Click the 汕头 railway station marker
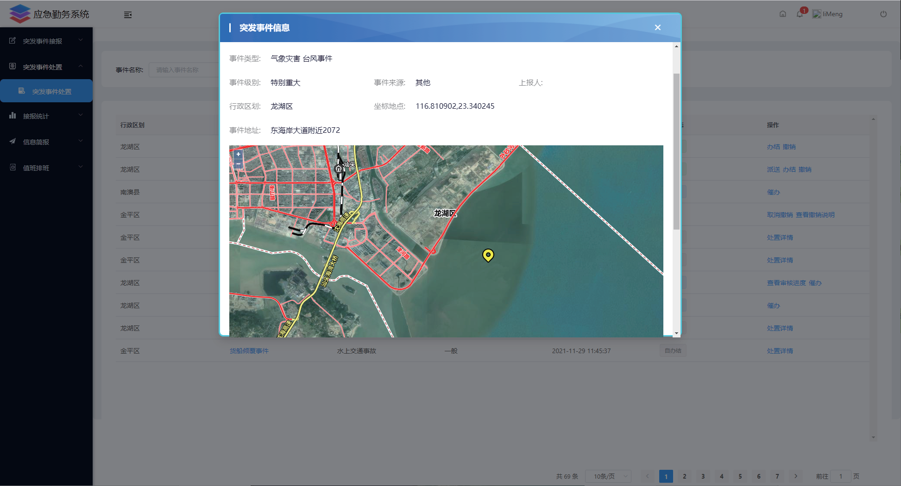This screenshot has width=901, height=486. [x=339, y=169]
